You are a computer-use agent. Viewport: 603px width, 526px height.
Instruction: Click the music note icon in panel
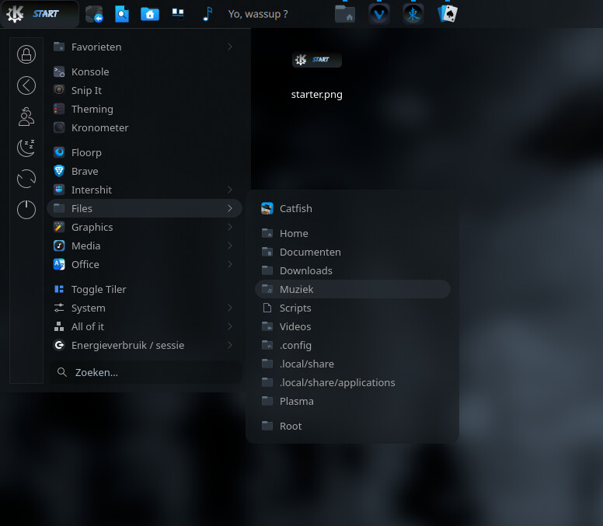click(207, 14)
